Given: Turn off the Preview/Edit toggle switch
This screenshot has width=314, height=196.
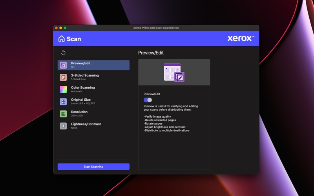Looking at the screenshot, I should [148, 100].
